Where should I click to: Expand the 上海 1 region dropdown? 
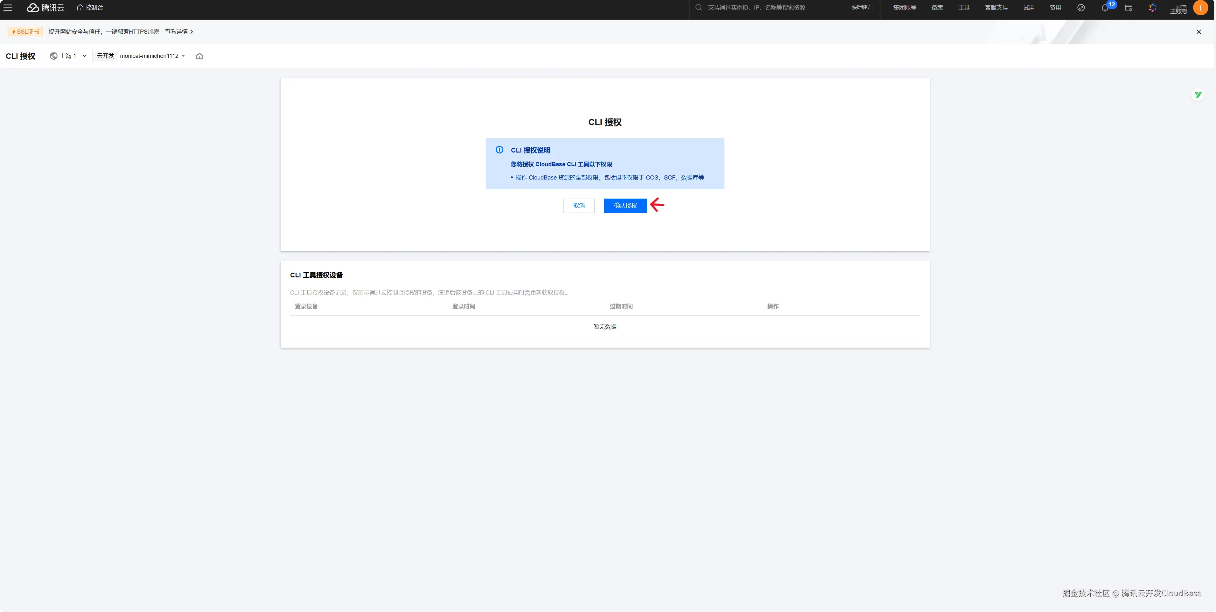(x=69, y=56)
